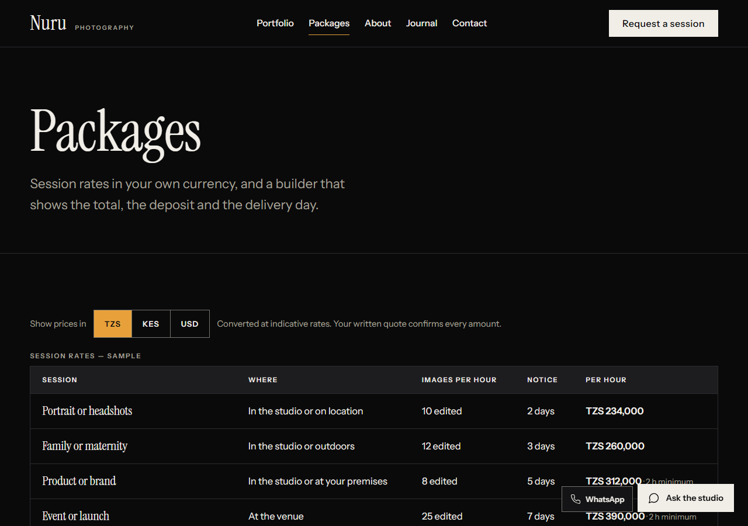
Task: Open the Portfolio page
Action: tap(275, 23)
